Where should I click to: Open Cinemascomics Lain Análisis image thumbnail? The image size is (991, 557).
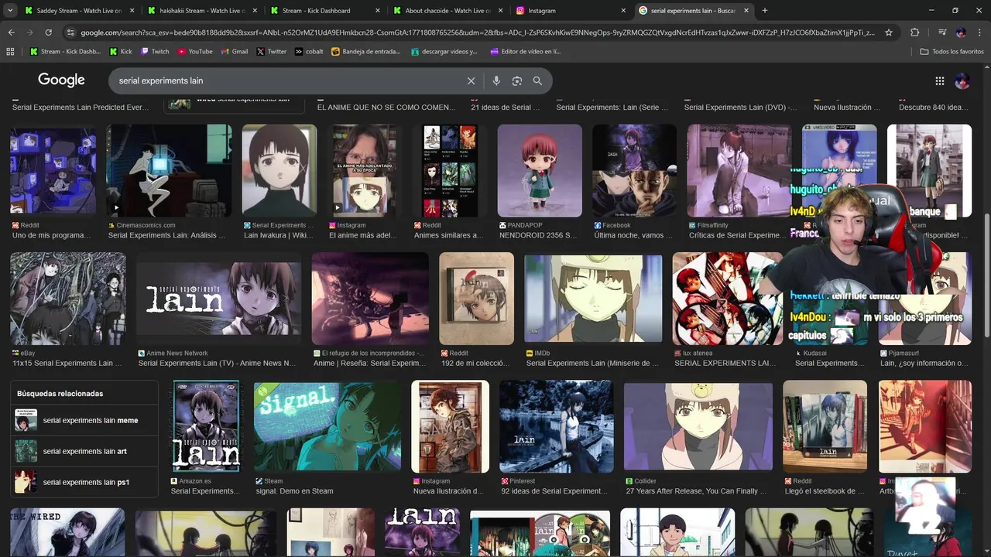[169, 171]
